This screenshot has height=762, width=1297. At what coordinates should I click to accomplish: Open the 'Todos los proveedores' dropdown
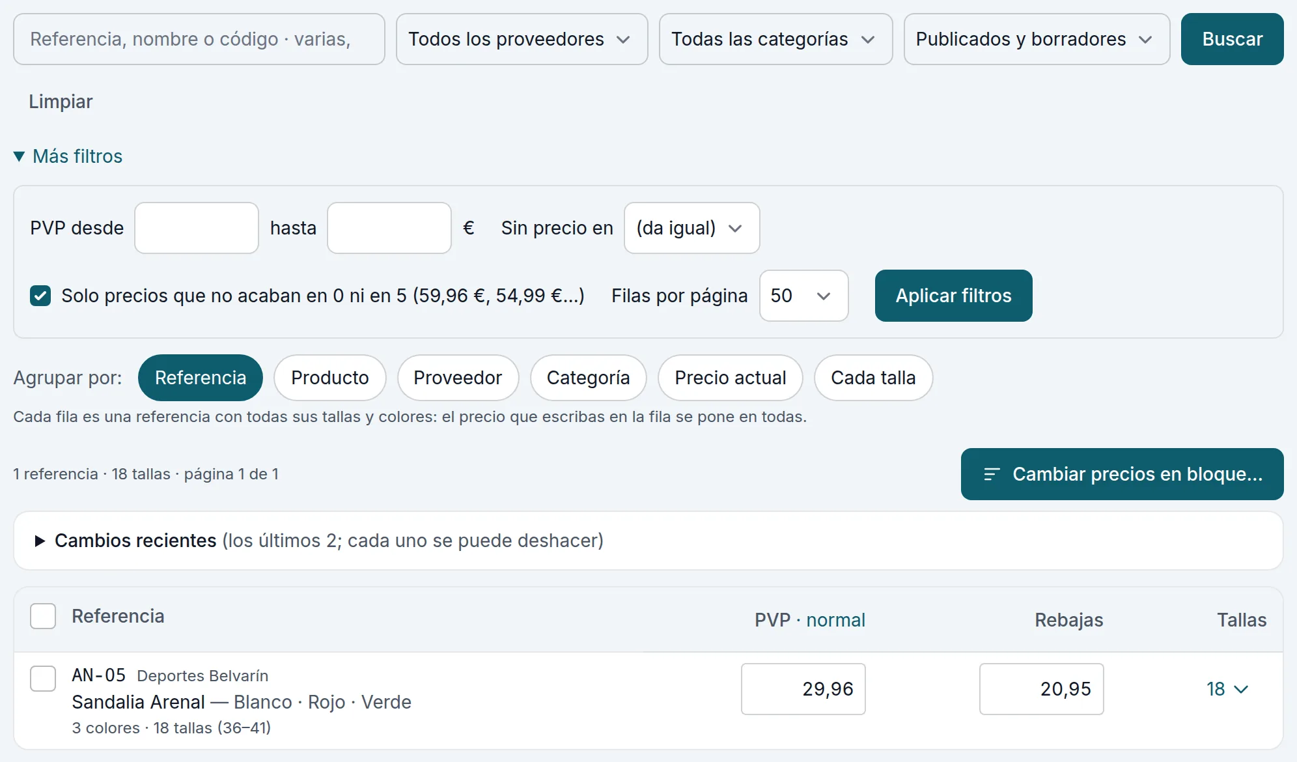click(522, 39)
